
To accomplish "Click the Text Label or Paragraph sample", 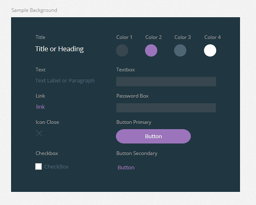I will click(65, 81).
